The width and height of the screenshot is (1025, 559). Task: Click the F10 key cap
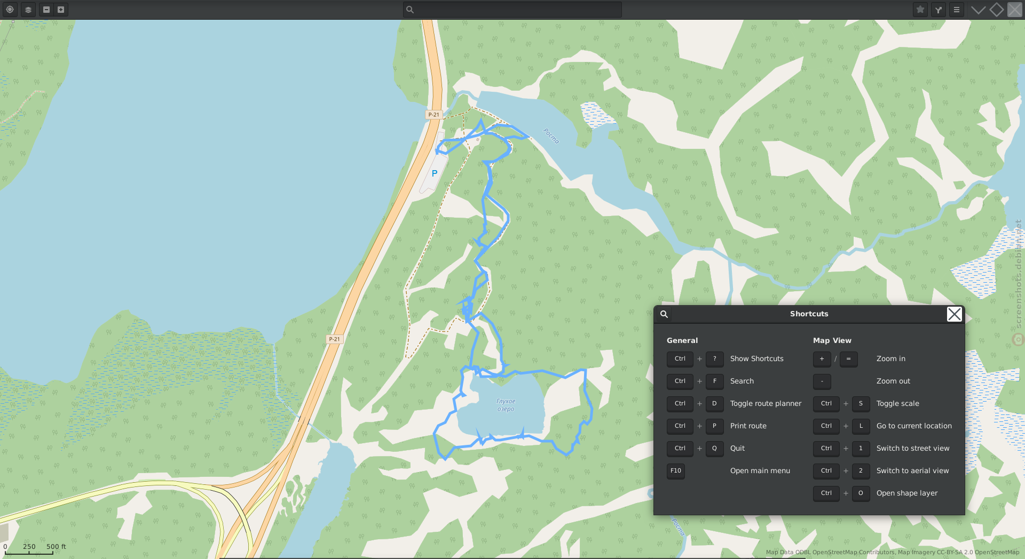click(x=676, y=471)
